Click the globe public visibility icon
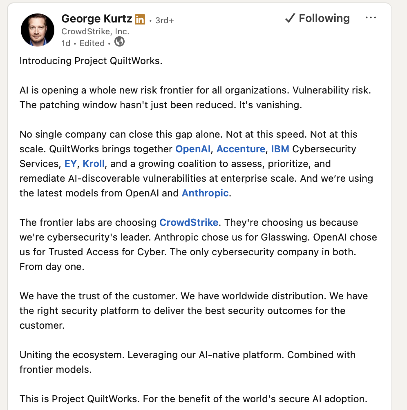Screen dimensions: 407x410 tap(119, 42)
